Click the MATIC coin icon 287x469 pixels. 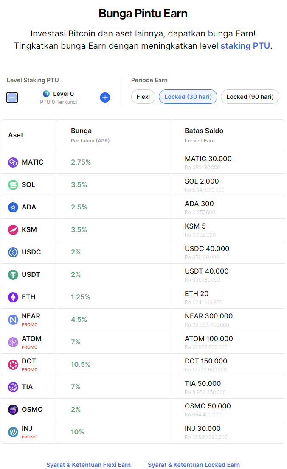click(13, 162)
